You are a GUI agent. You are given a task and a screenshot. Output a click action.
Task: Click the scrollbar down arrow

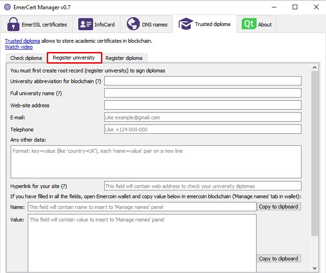tap(314, 268)
